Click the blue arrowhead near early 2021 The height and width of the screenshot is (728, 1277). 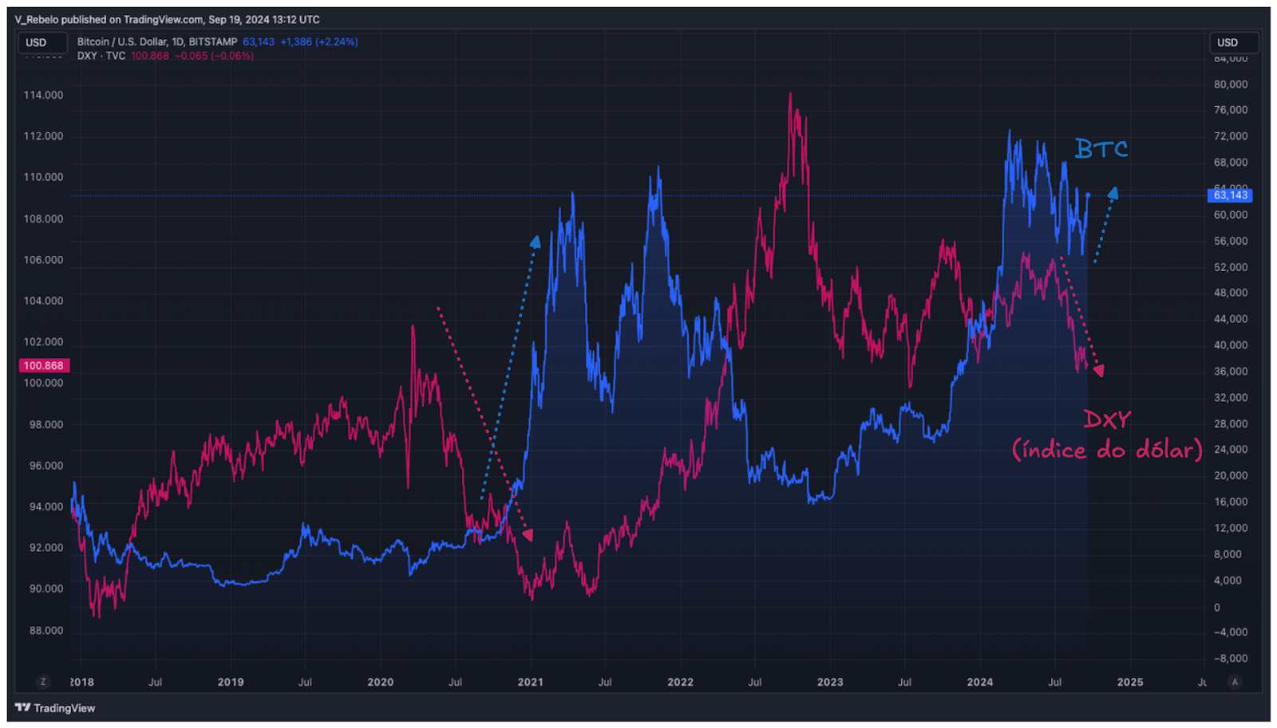click(536, 242)
